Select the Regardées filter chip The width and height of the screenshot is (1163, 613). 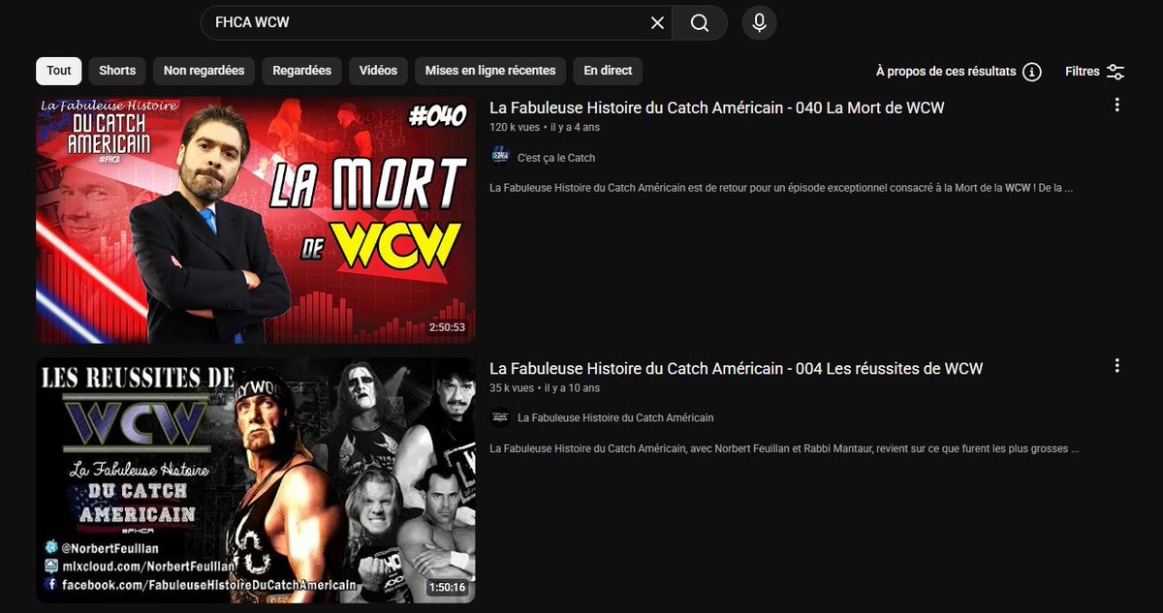point(302,71)
